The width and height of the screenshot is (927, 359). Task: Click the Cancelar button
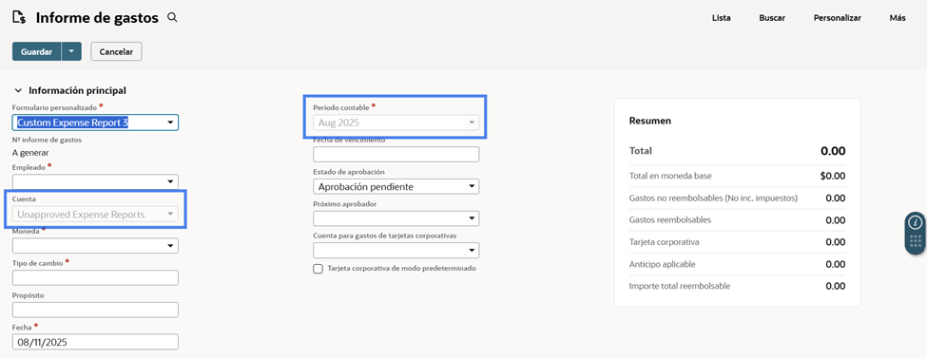pos(116,51)
